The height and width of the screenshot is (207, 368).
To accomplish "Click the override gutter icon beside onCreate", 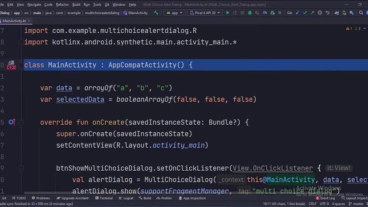I will tap(11, 122).
